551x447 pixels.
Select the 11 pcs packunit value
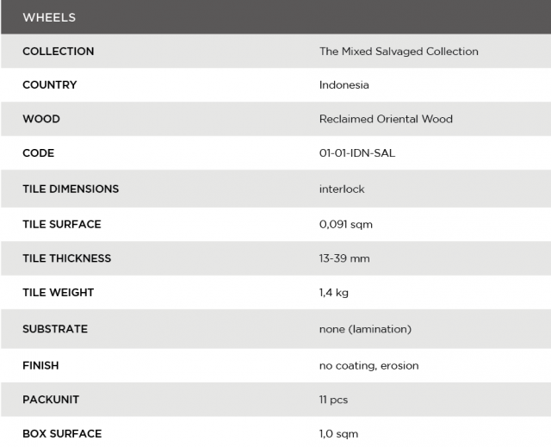pos(333,400)
